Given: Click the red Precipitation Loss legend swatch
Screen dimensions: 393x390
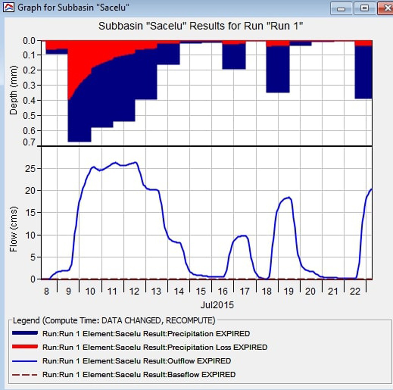Looking at the screenshot, I should (25, 347).
